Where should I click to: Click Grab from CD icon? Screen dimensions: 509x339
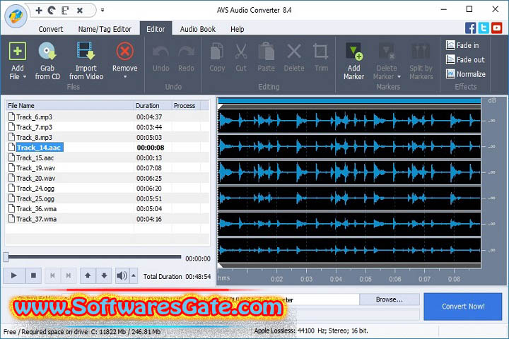(x=47, y=51)
